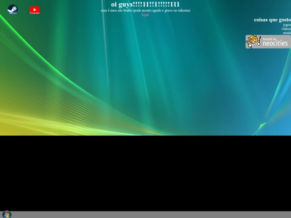Screen dimensions: 291x218
Task: Select the 'oi guys!!!!11!!1!!!!!111' heading
Action: pos(145,4)
